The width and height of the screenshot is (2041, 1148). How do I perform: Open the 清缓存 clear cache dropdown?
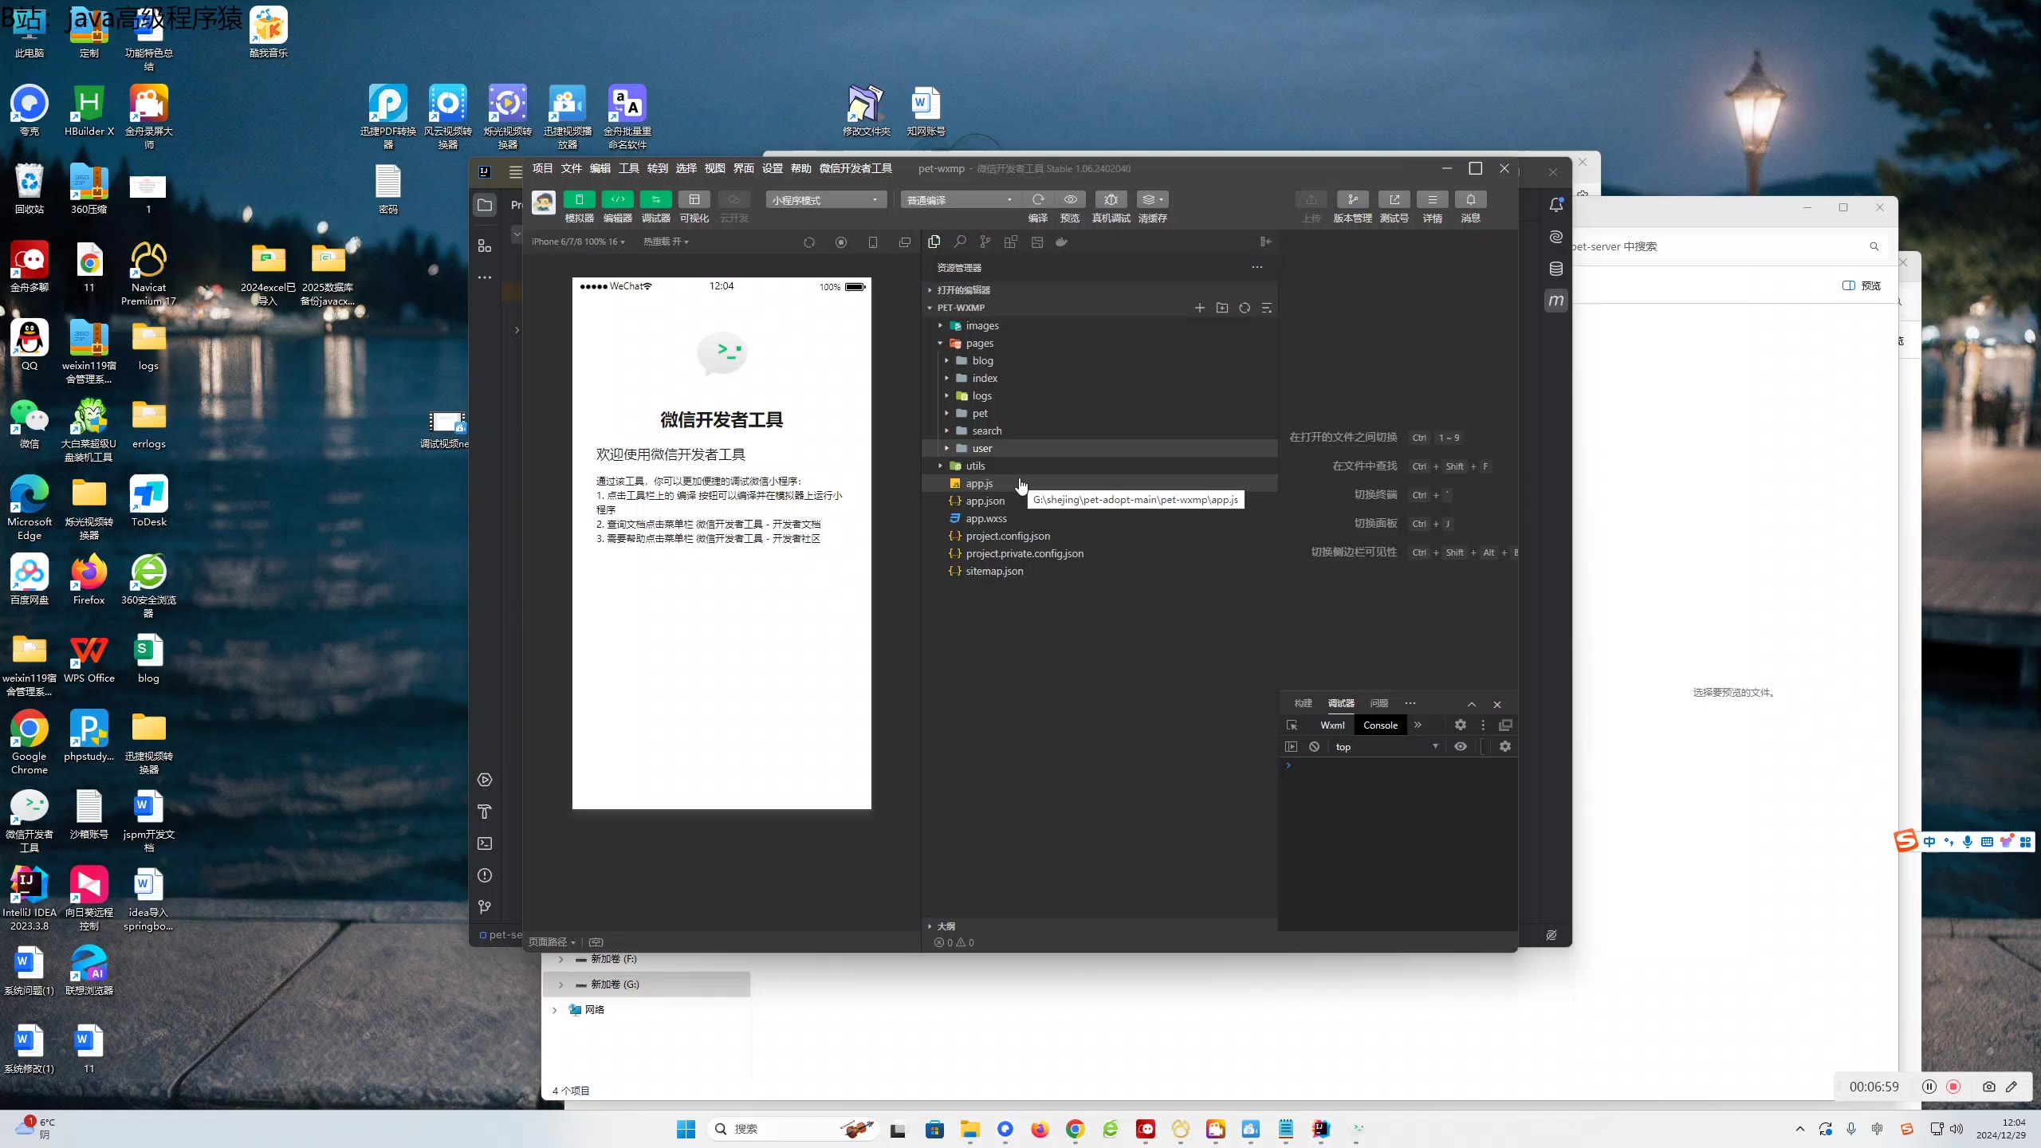pos(1153,199)
